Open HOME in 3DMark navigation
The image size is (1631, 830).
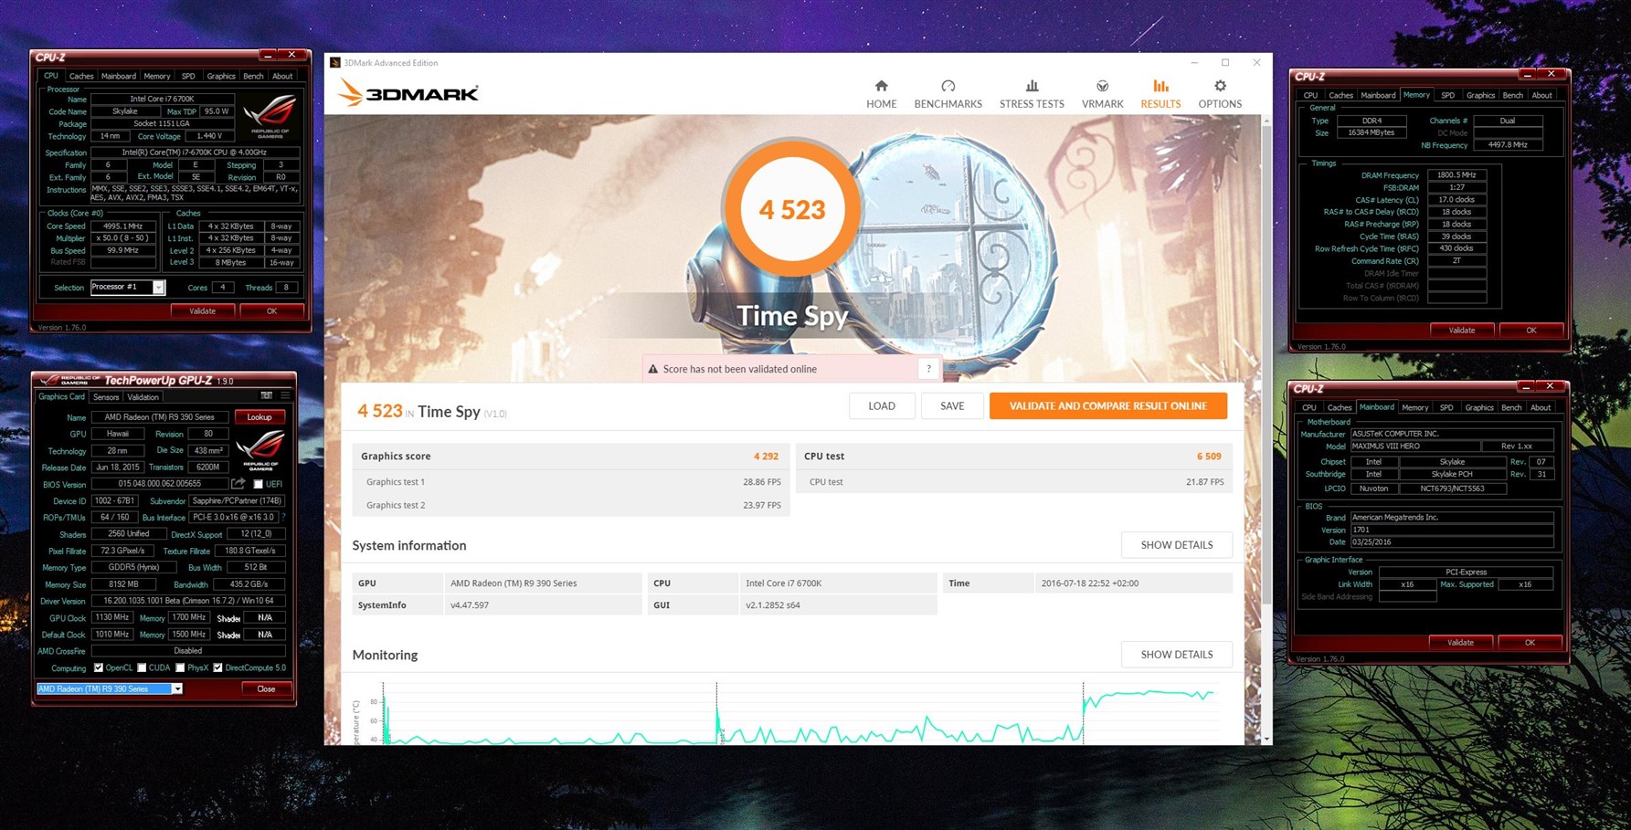pos(881,94)
